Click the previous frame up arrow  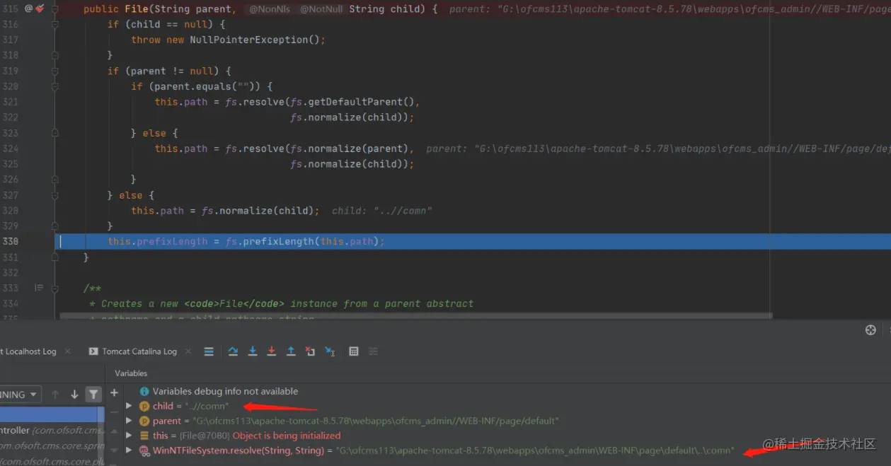point(55,395)
